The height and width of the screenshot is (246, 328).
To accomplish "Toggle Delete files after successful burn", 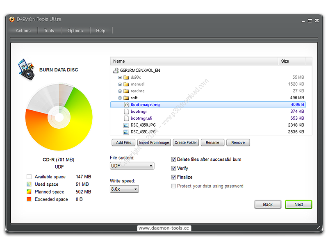I will click(173, 159).
